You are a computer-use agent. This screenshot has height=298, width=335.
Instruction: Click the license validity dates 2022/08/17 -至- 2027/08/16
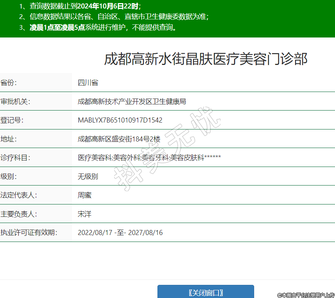(120, 233)
